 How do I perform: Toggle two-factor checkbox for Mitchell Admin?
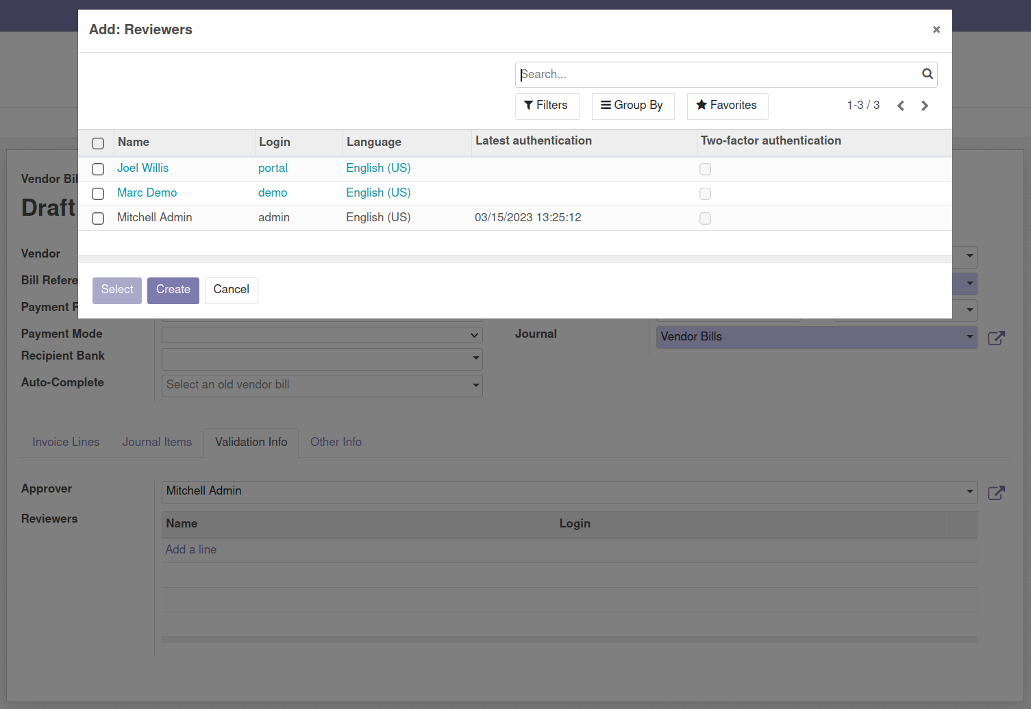[705, 219]
